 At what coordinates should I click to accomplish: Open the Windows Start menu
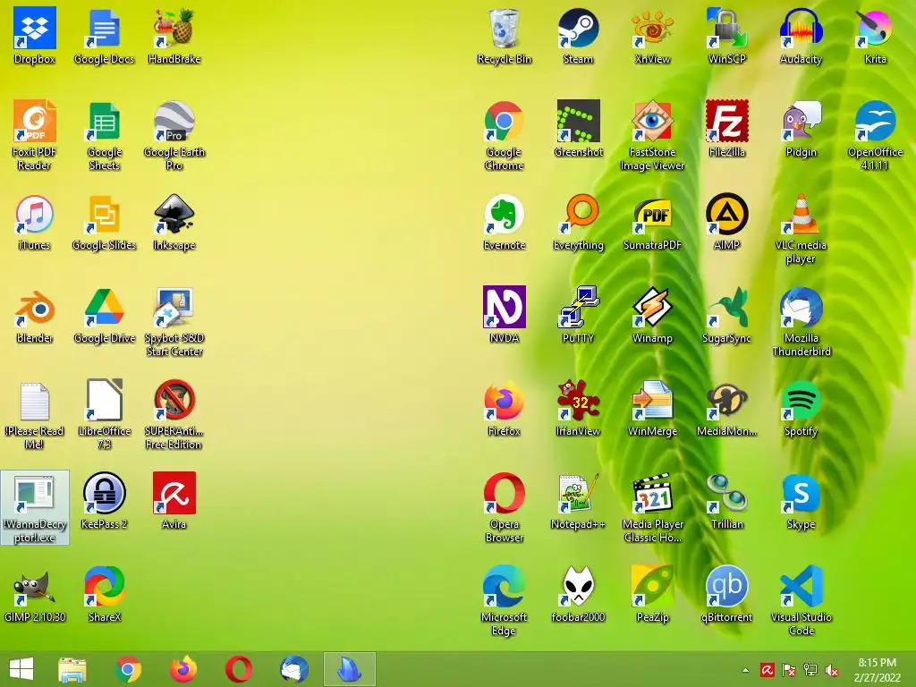click(x=21, y=669)
